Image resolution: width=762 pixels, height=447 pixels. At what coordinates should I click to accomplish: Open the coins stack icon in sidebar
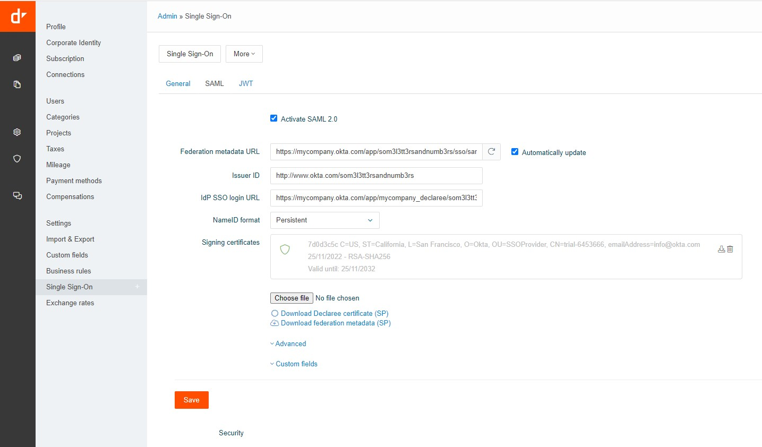tap(17, 58)
